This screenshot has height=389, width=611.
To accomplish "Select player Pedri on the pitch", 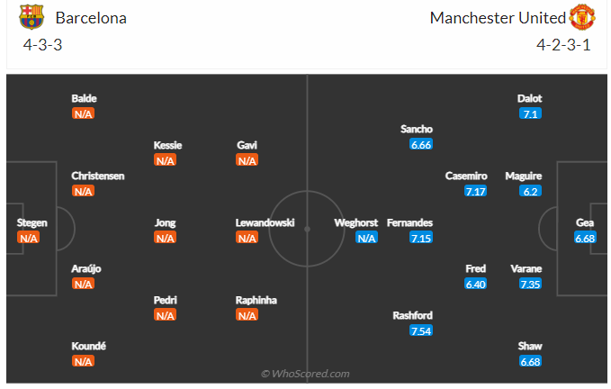I will tap(166, 300).
